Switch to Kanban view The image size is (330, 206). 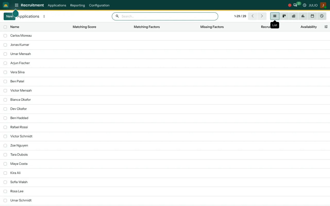click(284, 16)
